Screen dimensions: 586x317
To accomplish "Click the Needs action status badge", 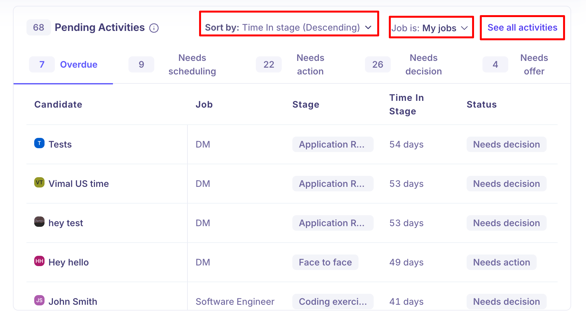I will coord(501,262).
